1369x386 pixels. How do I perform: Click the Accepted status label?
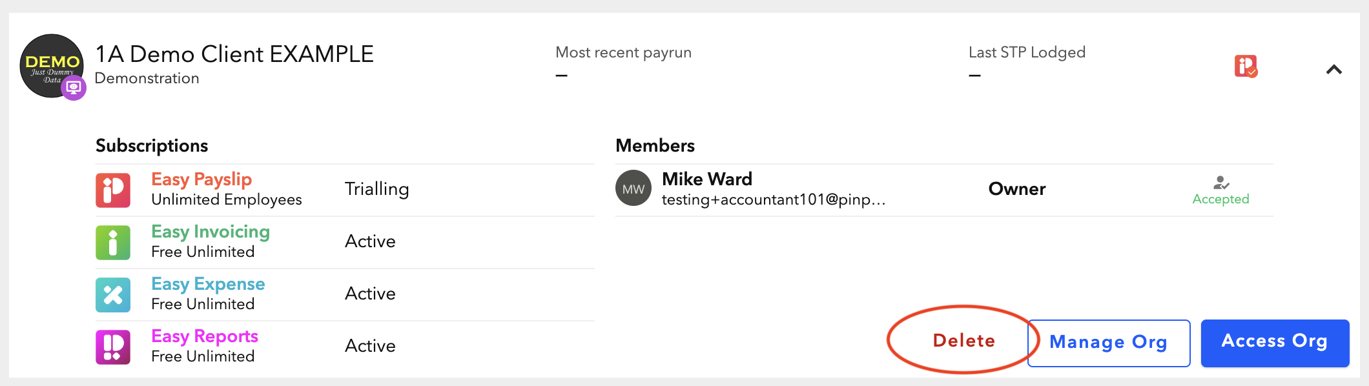pyautogui.click(x=1220, y=199)
